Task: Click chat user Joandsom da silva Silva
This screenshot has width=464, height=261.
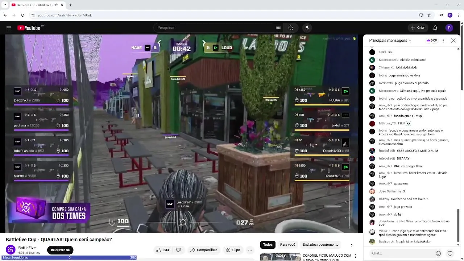Action: pos(395,221)
